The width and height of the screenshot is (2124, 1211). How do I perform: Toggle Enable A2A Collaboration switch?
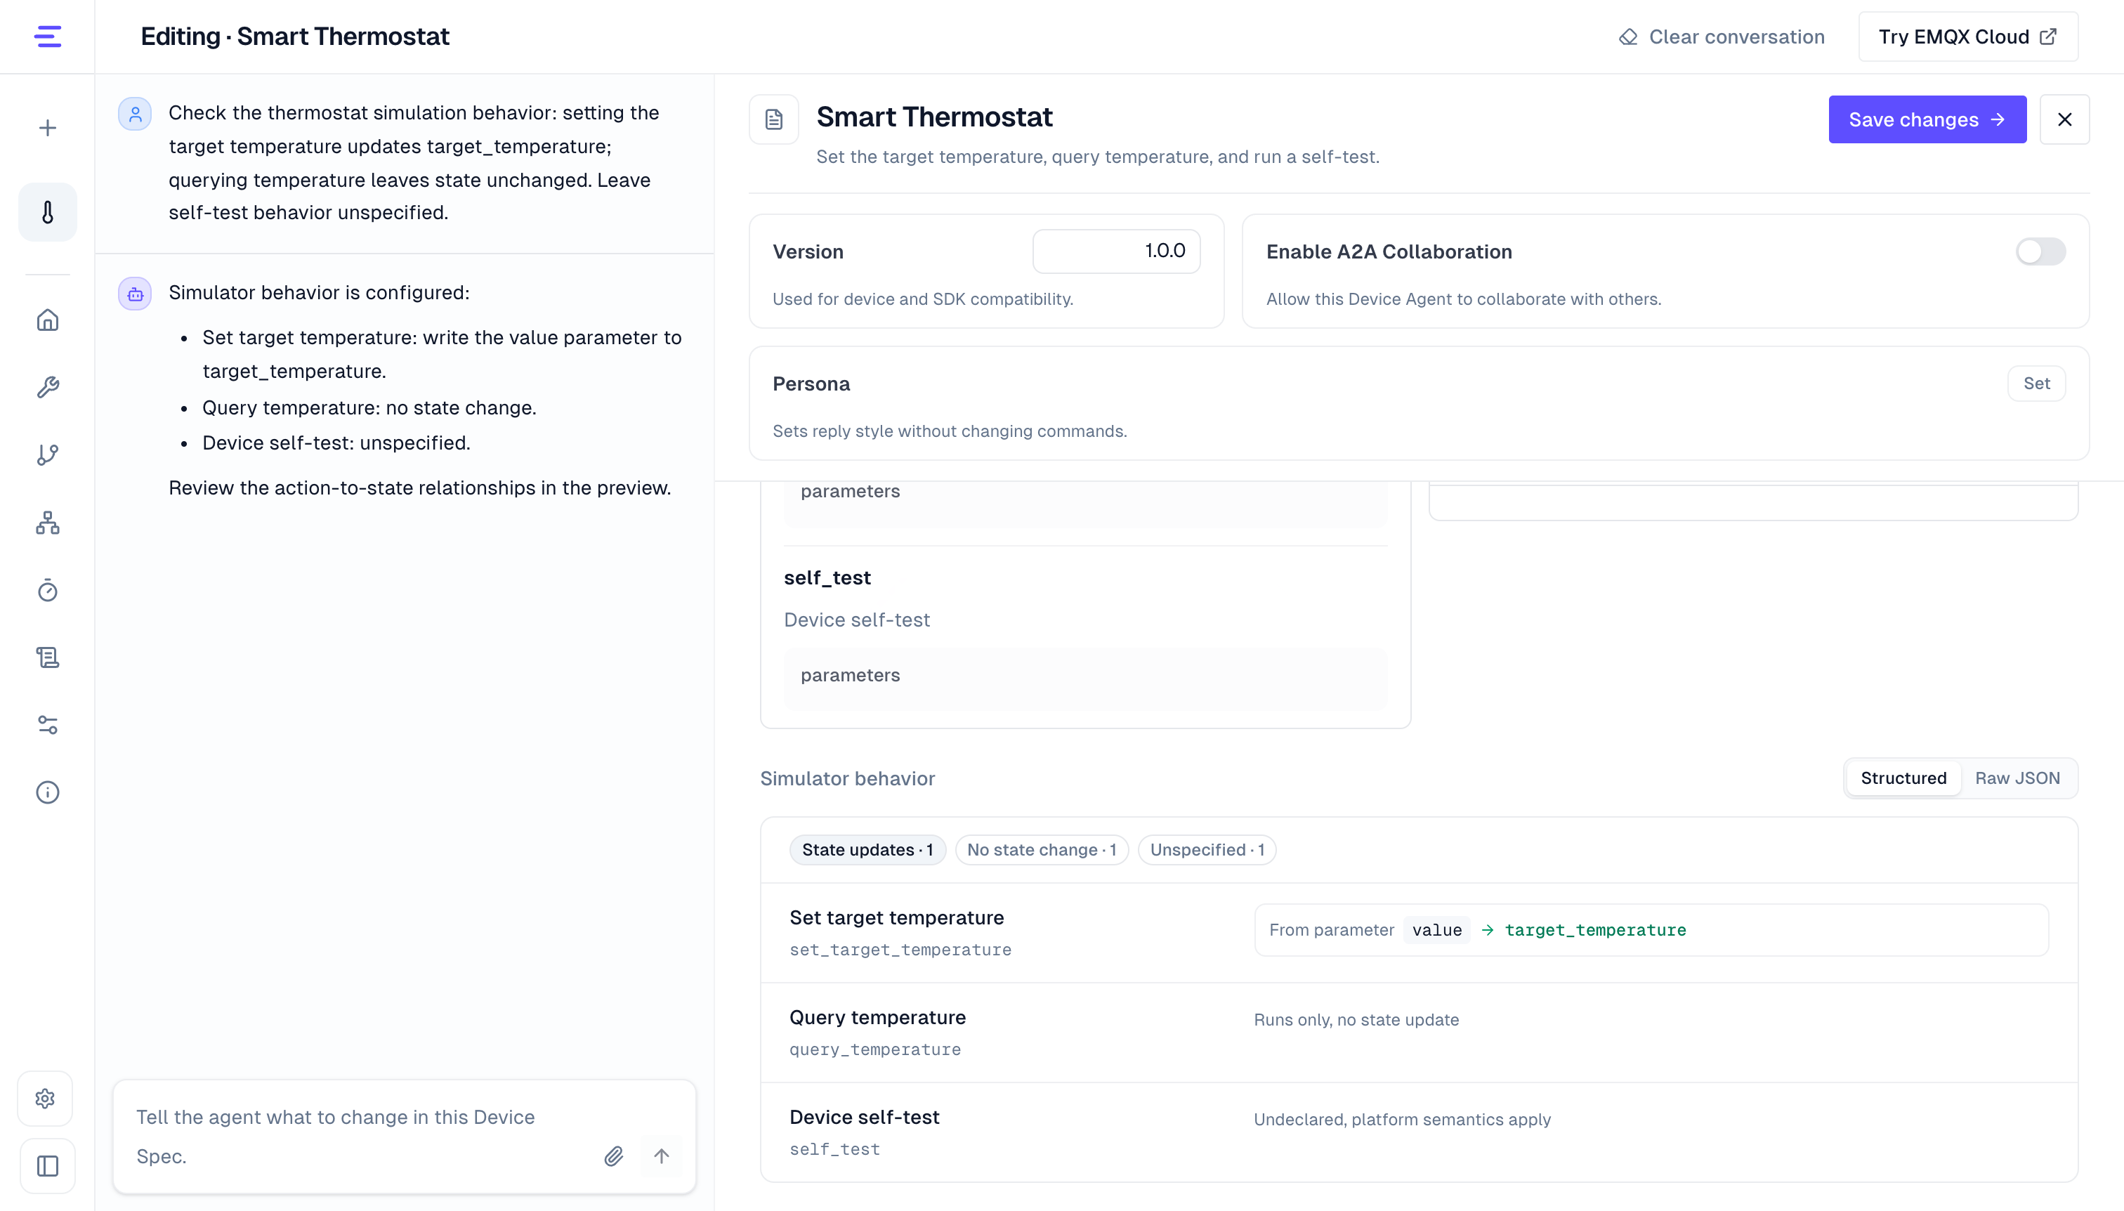[x=2041, y=251]
